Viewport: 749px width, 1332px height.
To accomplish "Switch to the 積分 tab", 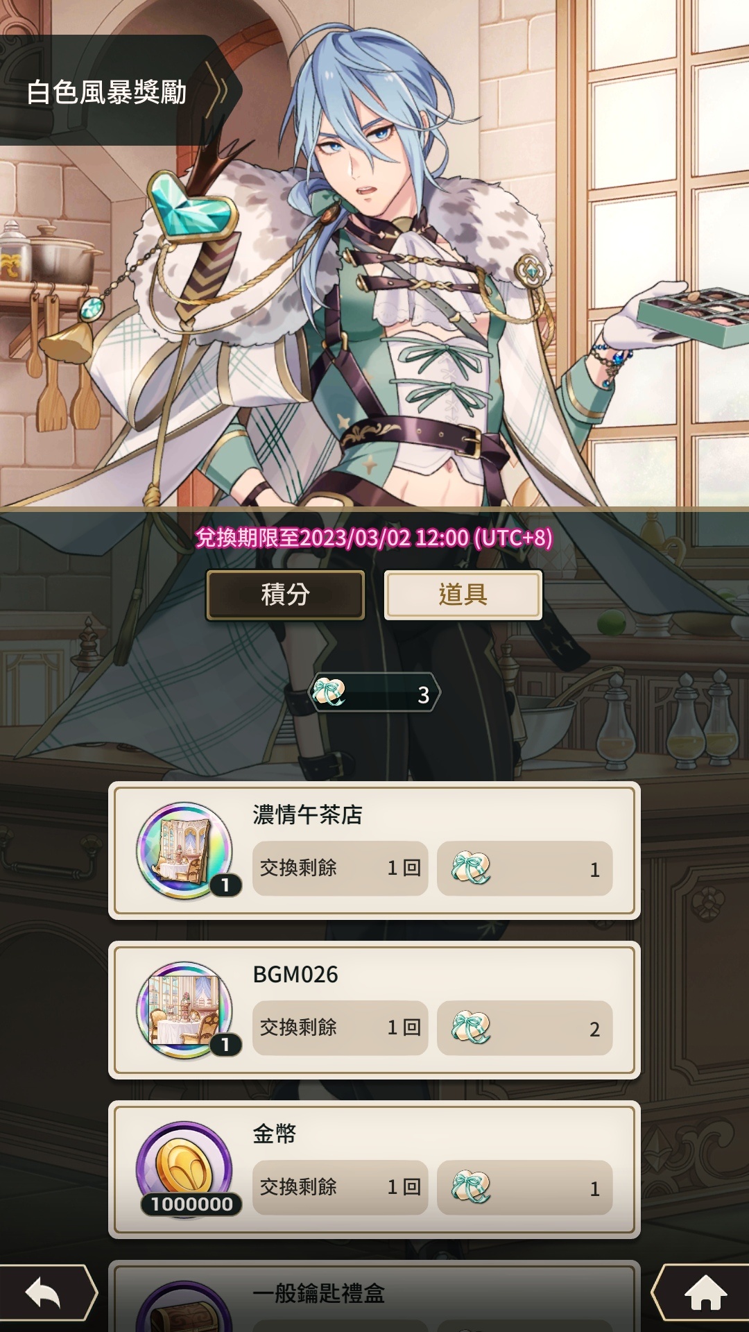I will [x=285, y=595].
